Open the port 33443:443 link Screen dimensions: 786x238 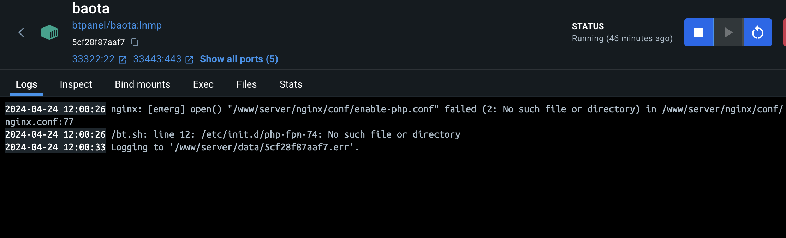(157, 59)
